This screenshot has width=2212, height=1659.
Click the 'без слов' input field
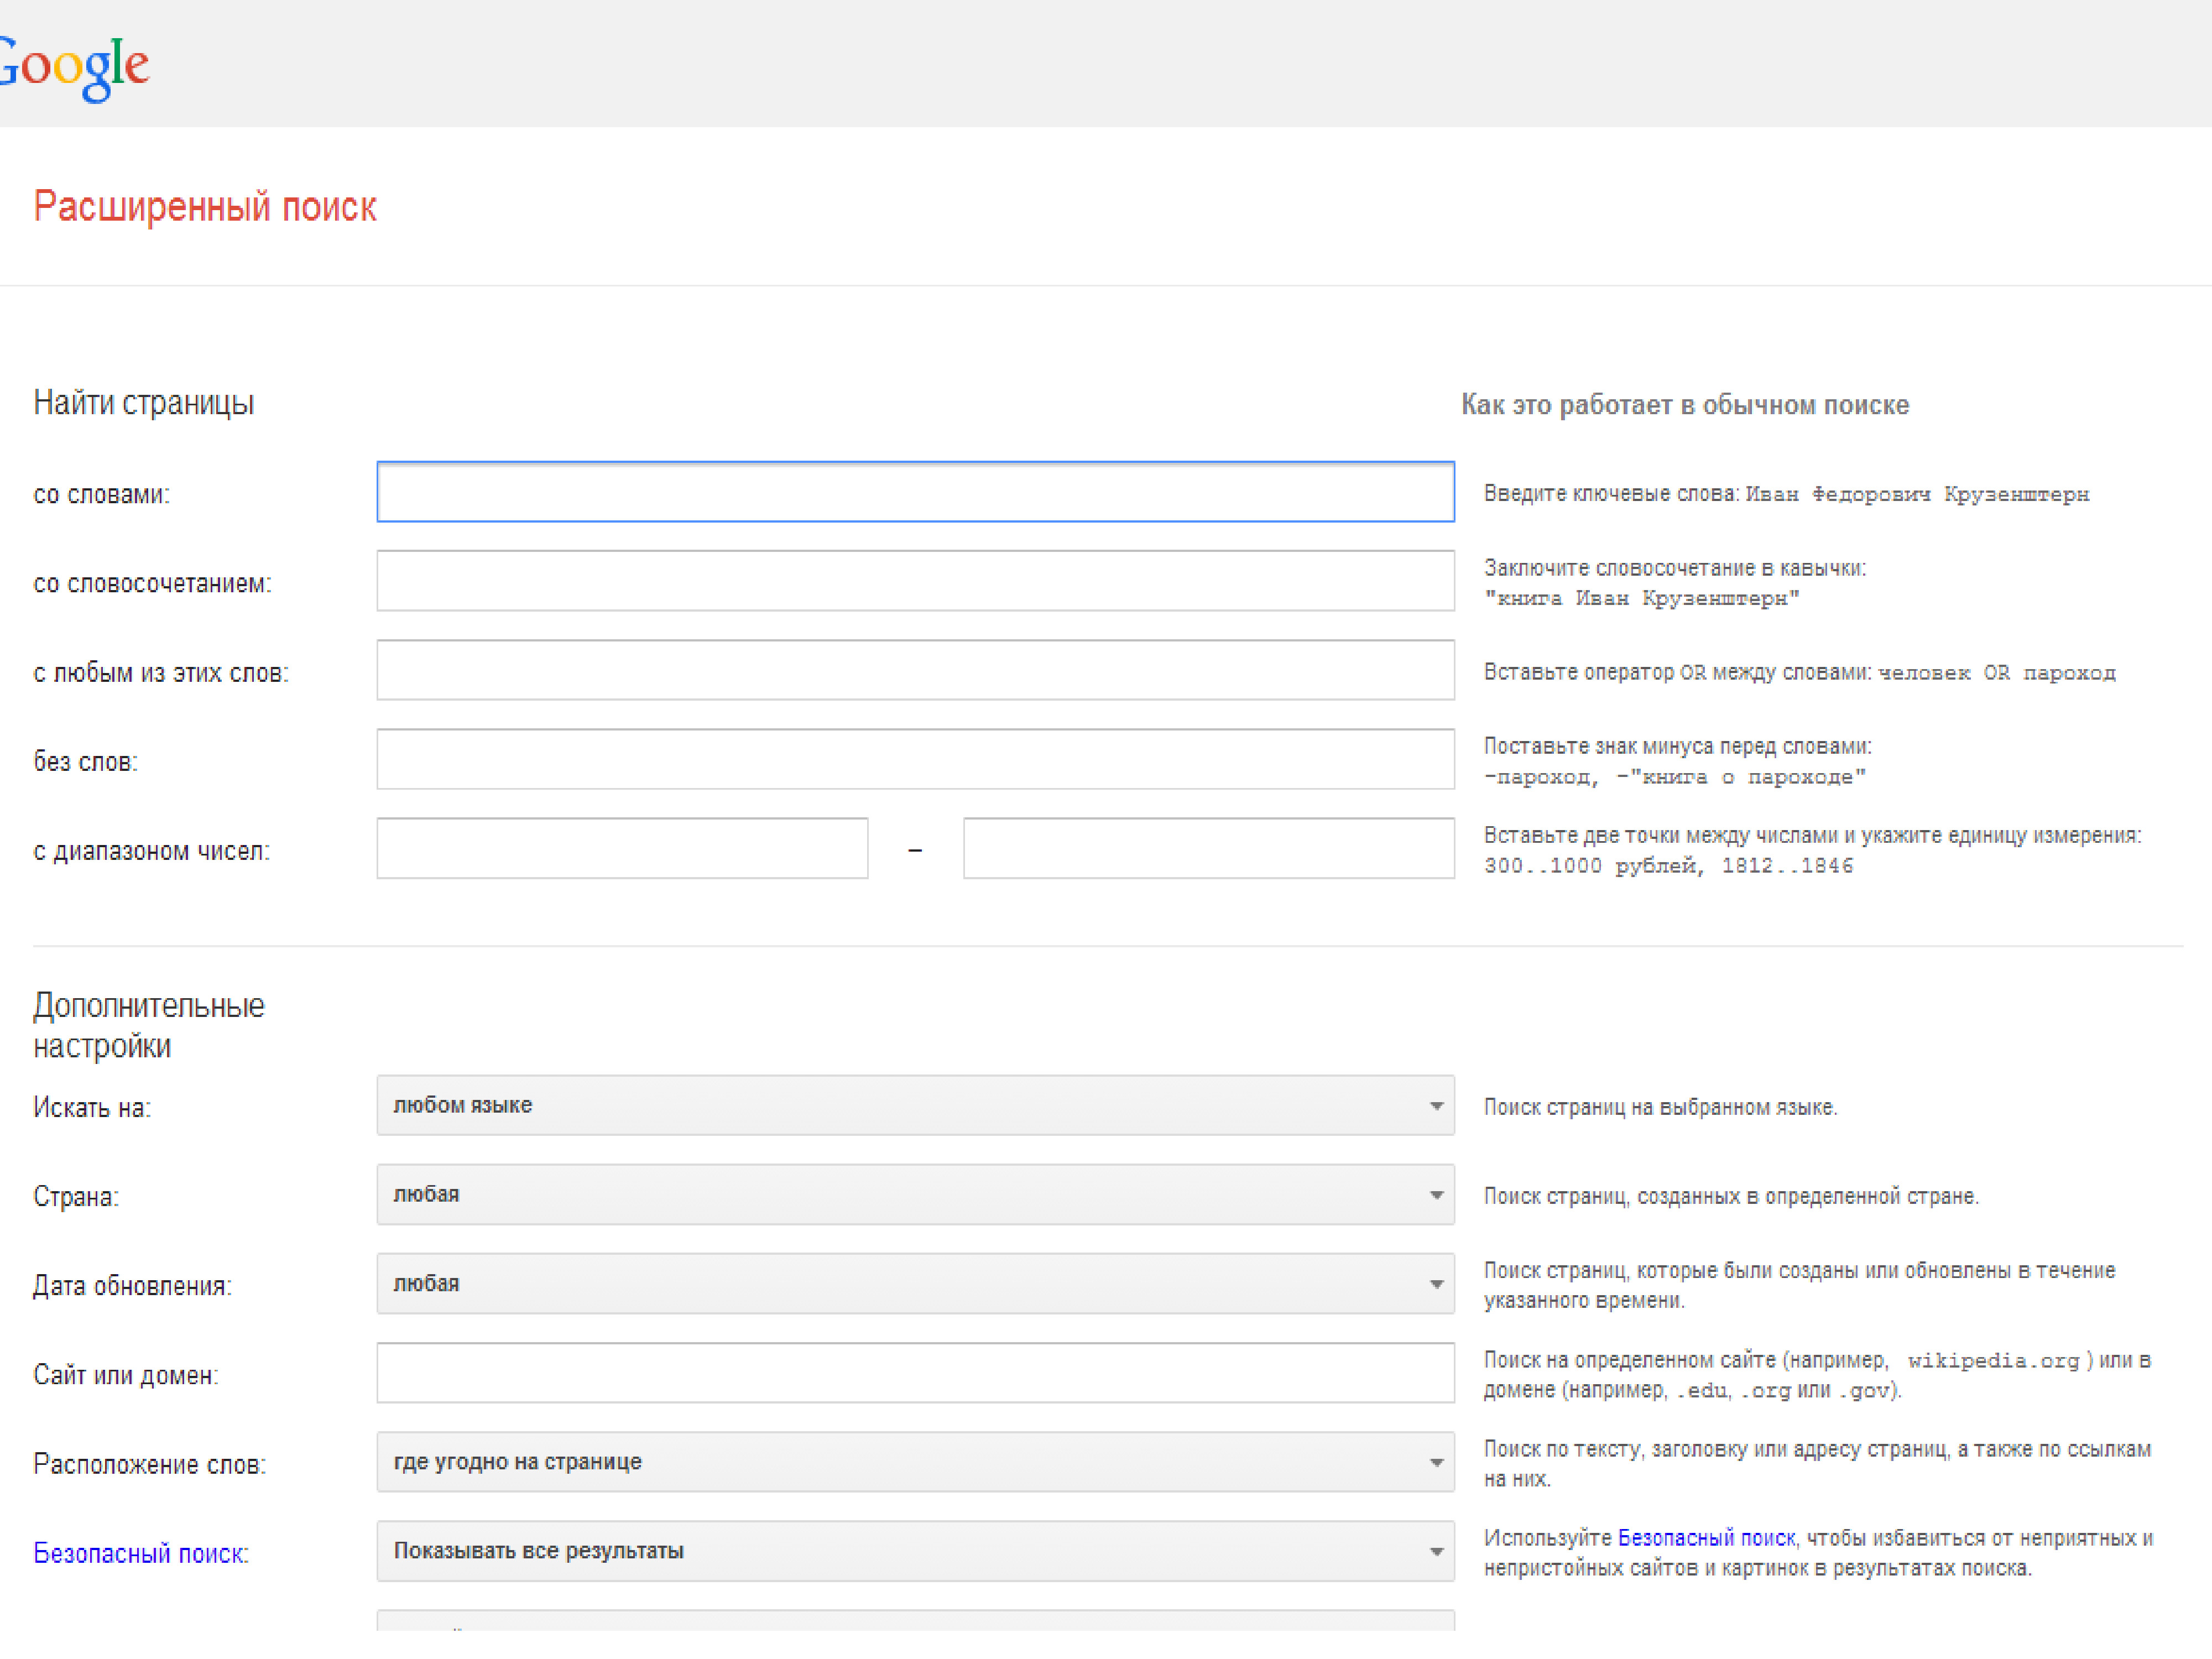coord(915,759)
